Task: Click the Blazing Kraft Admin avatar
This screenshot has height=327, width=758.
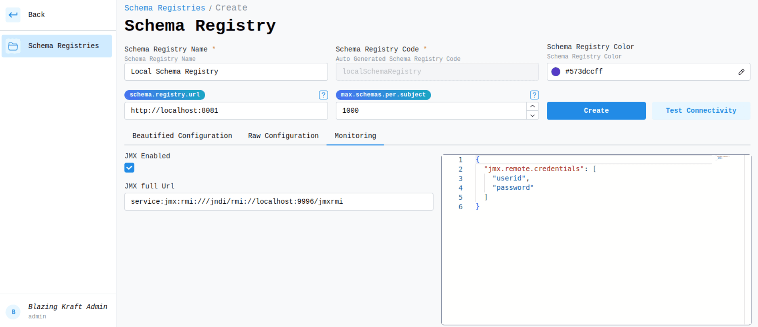Action: tap(13, 312)
